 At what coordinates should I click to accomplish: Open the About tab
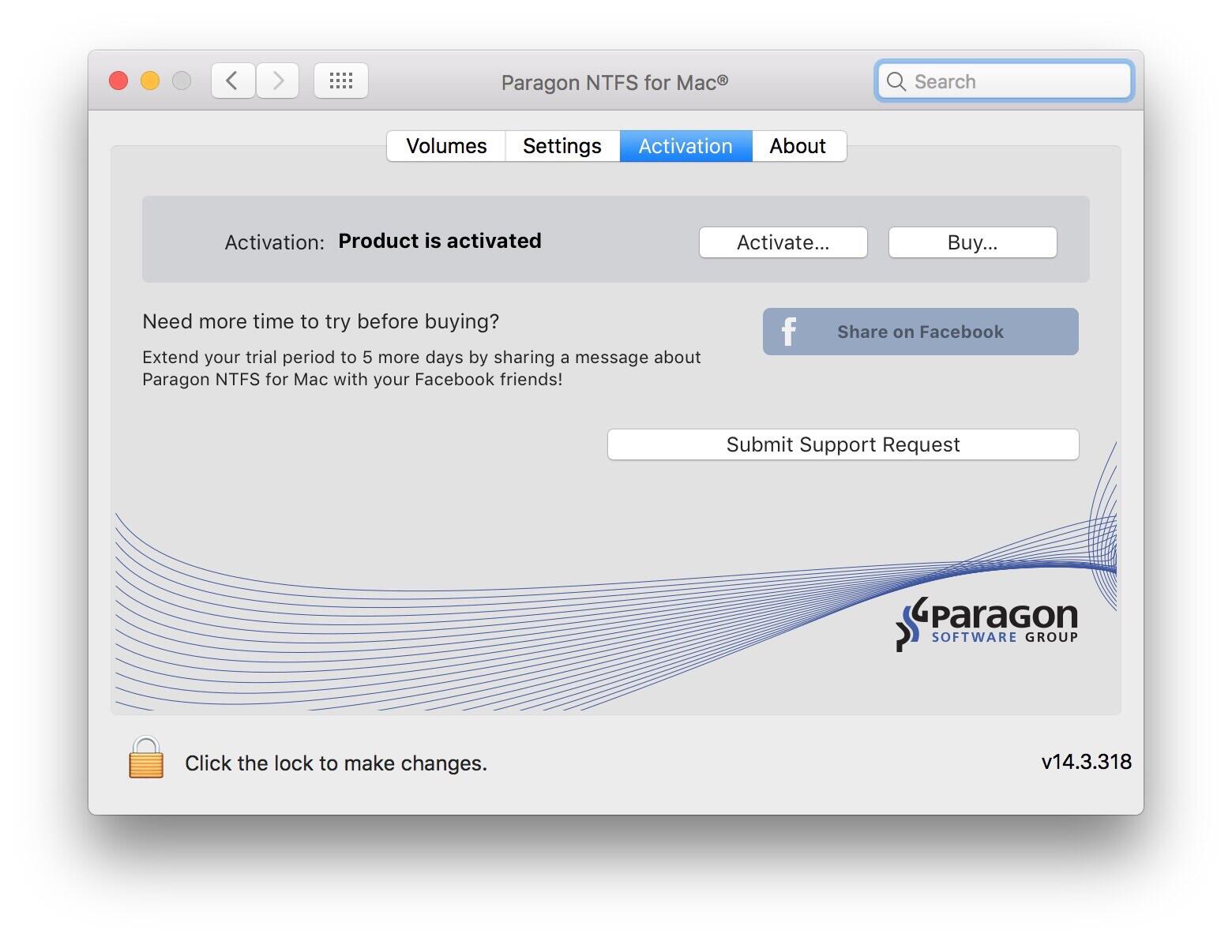pyautogui.click(x=798, y=146)
